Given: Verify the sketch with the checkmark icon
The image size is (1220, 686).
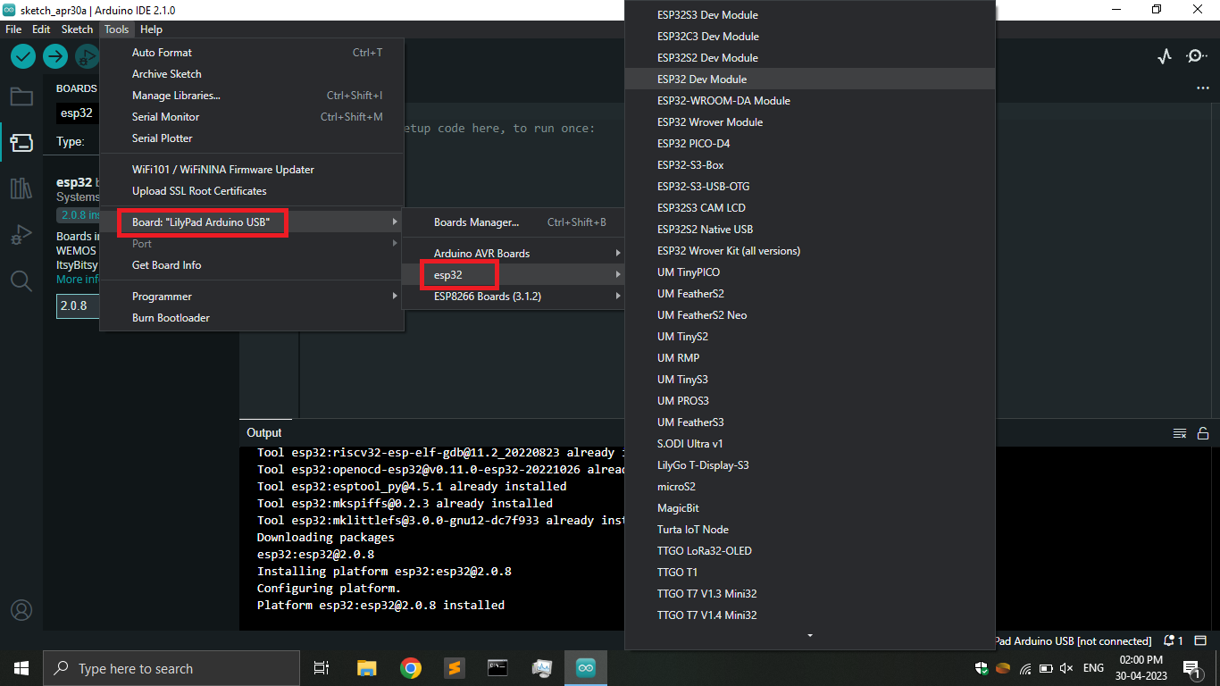Looking at the screenshot, I should point(22,55).
